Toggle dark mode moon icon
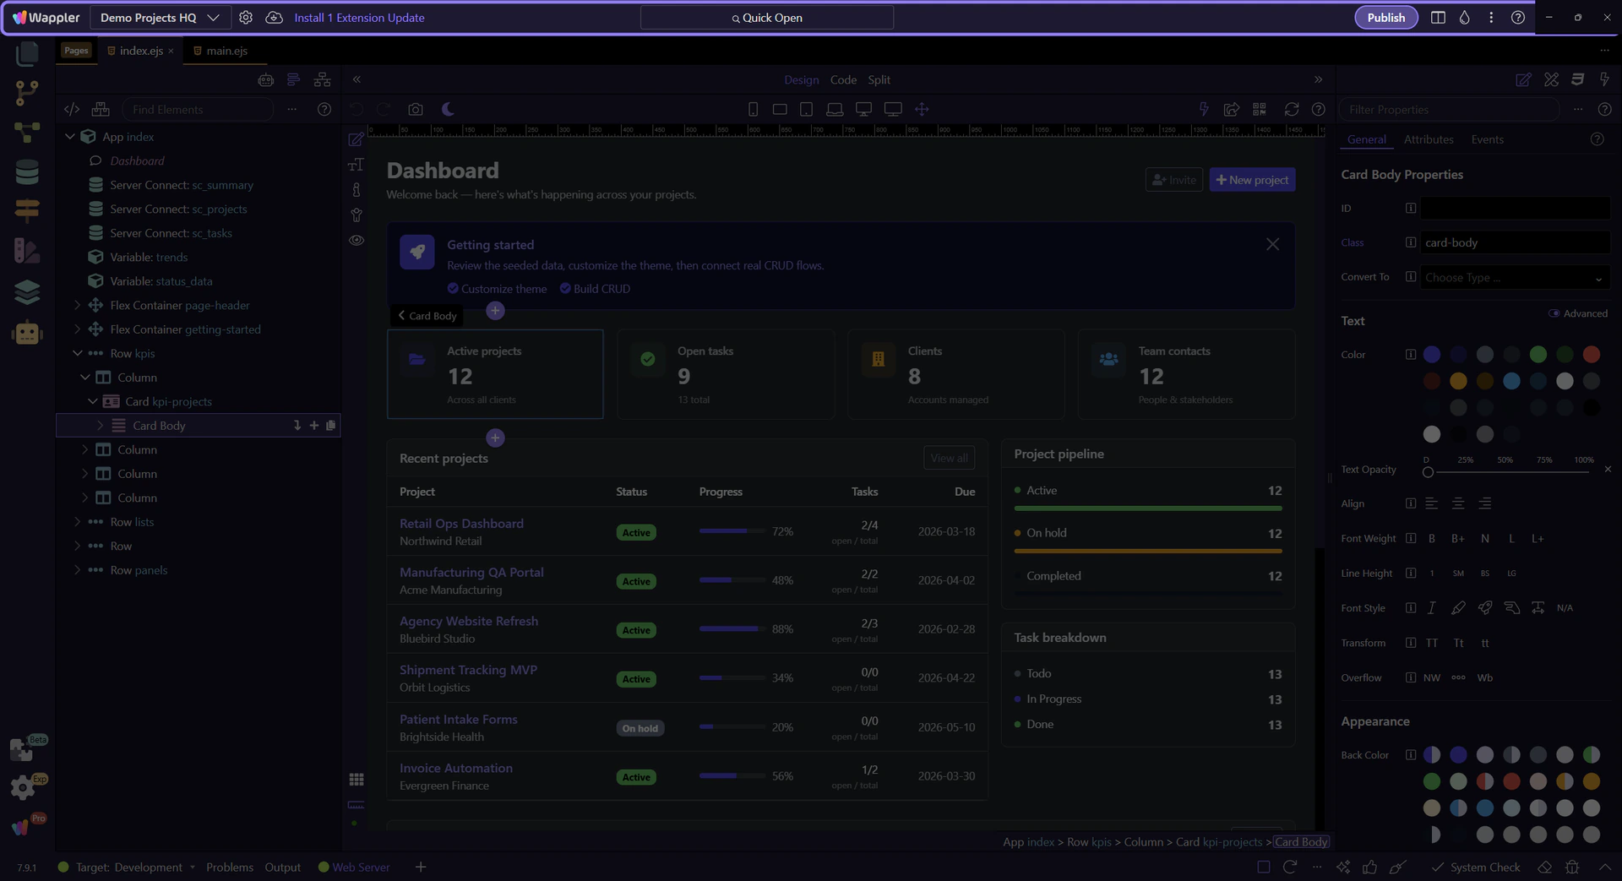Viewport: 1622px width, 881px height. coord(448,109)
